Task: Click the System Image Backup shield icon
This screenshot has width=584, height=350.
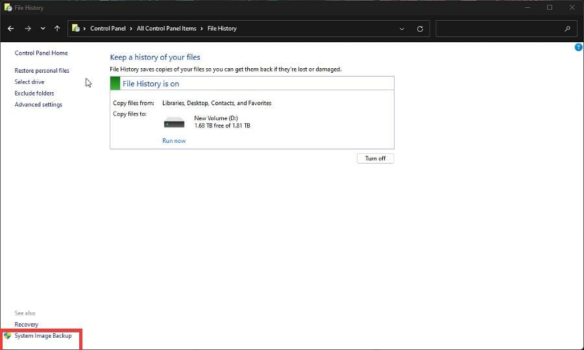Action: pyautogui.click(x=7, y=336)
